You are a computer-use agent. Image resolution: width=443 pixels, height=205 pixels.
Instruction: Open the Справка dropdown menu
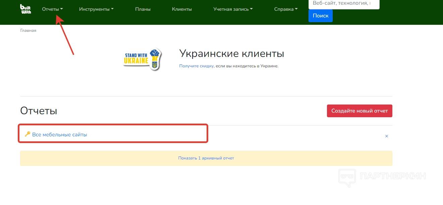[286, 9]
